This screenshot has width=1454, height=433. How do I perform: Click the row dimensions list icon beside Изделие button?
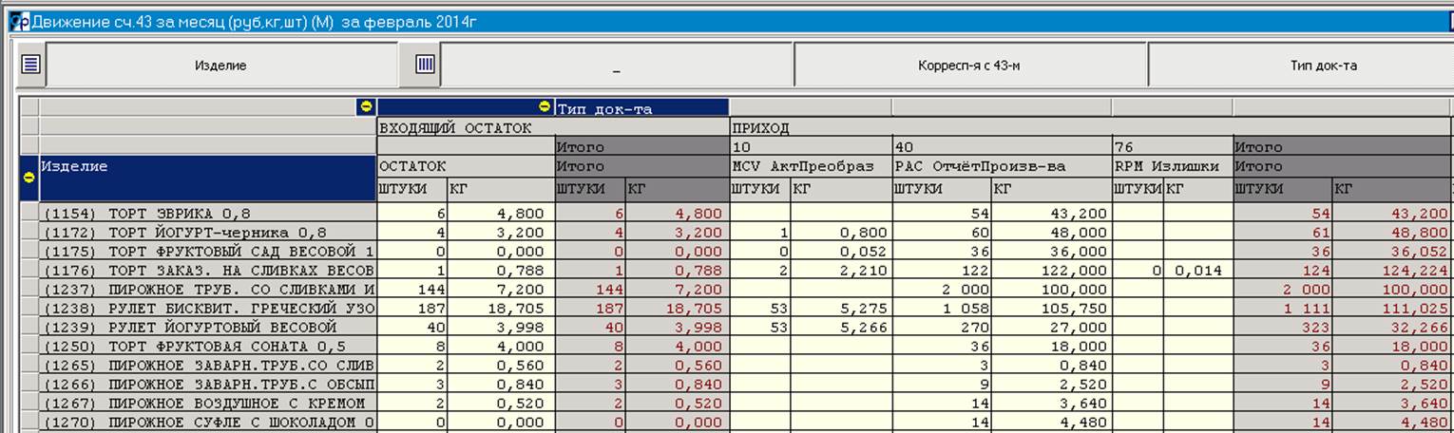click(x=31, y=65)
